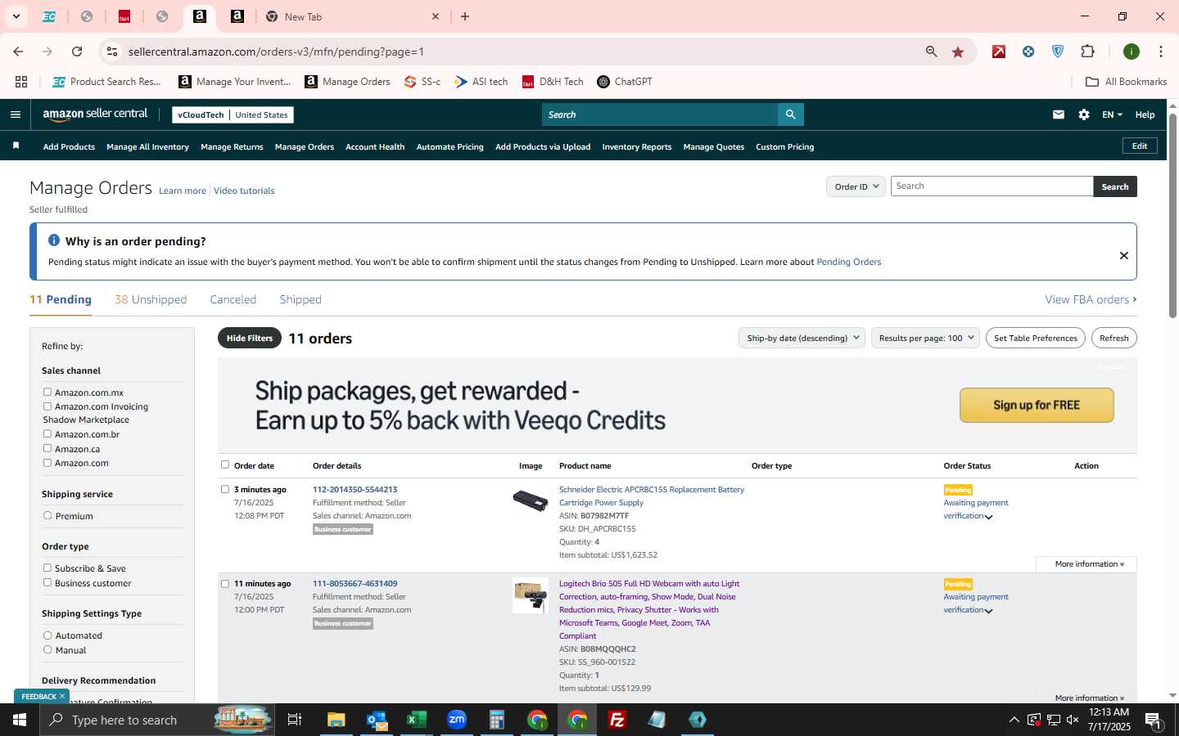Open order link 111-8053667-4631409

pos(355,584)
